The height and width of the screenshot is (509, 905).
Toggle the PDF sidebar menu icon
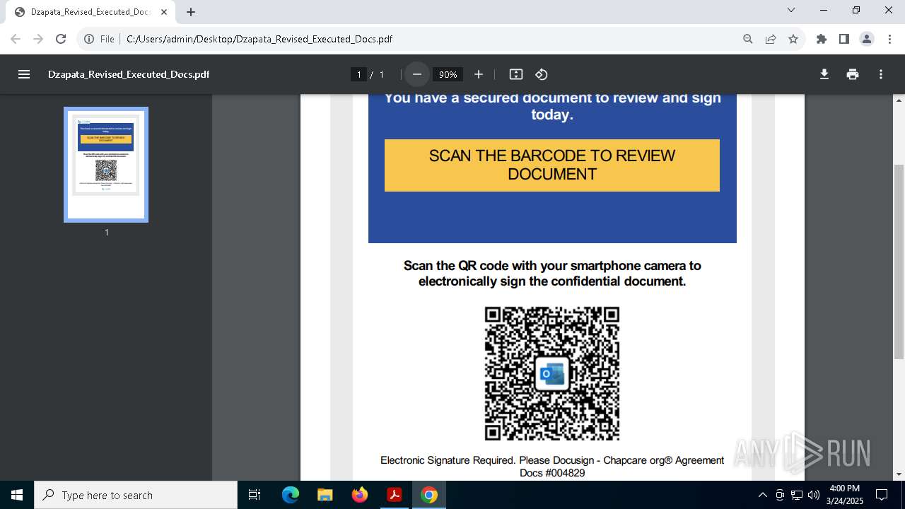24,74
